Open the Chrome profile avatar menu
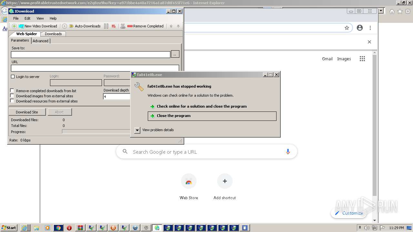 (360, 28)
